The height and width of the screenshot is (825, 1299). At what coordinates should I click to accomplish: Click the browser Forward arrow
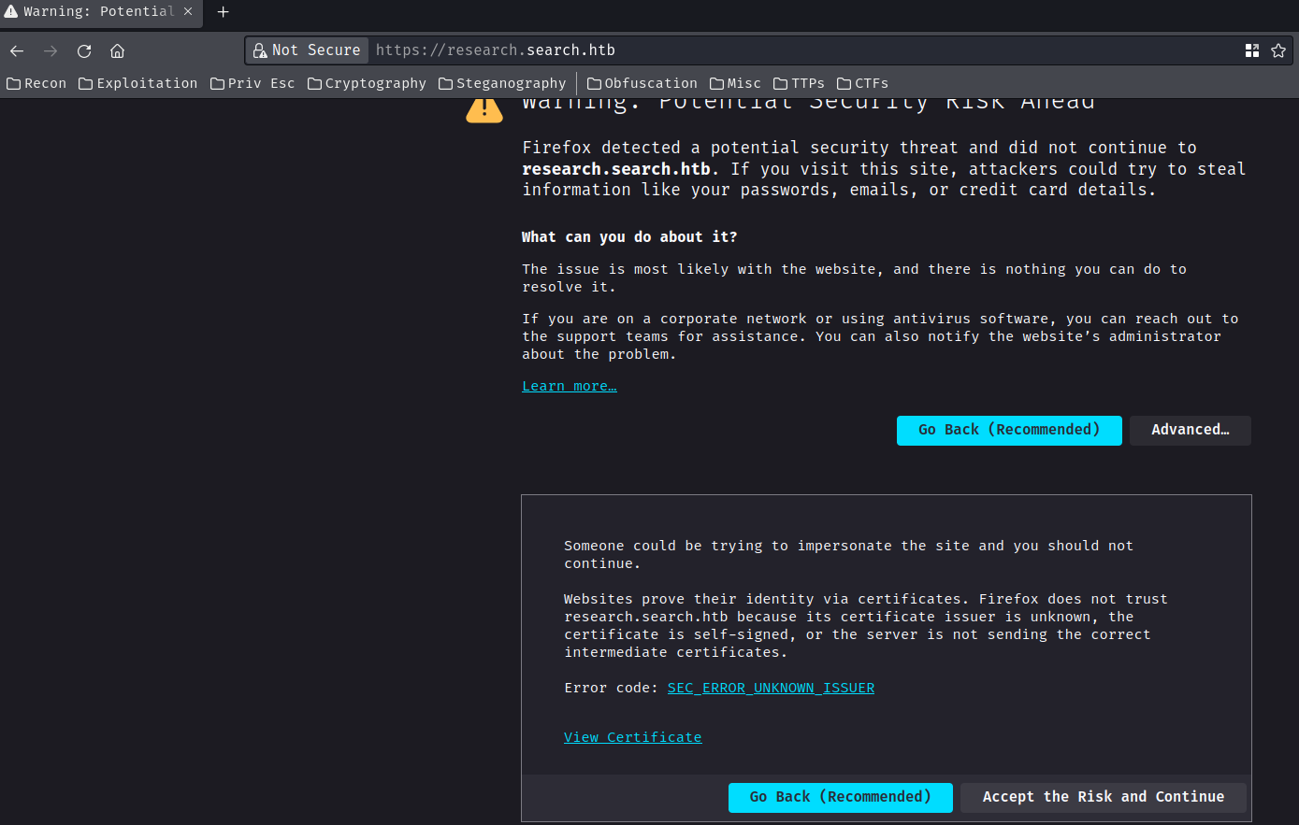(x=51, y=50)
